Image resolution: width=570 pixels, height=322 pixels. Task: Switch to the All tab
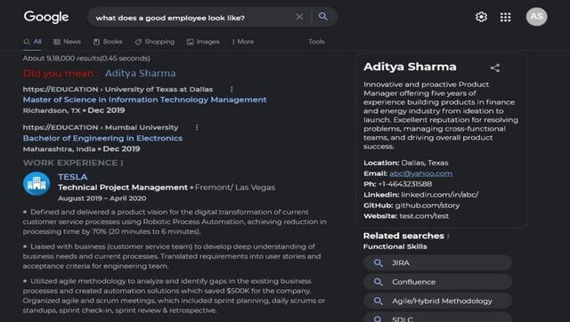coord(32,42)
